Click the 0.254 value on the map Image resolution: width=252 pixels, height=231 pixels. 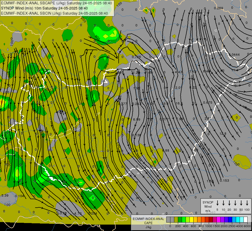coord(92,213)
